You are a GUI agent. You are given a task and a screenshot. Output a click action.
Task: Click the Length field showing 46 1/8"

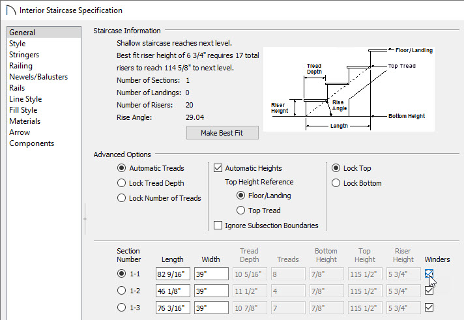tap(173, 291)
